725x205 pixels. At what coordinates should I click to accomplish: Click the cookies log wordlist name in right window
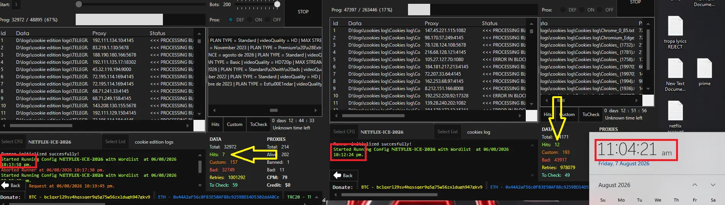tap(478, 132)
